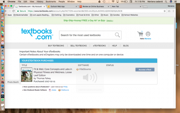Open BLOG navigation item
This screenshot has width=180, height=113.
pyautogui.click(x=126, y=46)
